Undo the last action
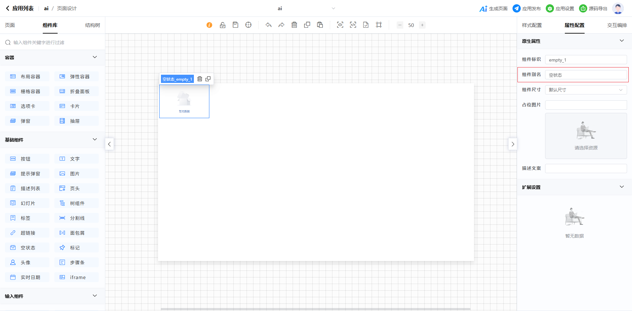632x311 pixels. 269,25
